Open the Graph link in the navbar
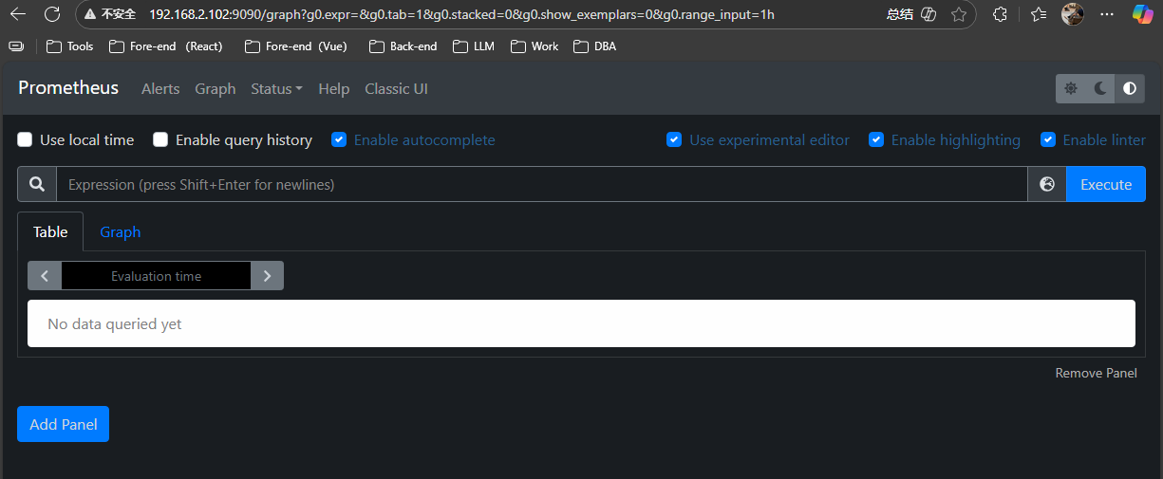Viewport: 1163px width, 479px height. click(216, 88)
